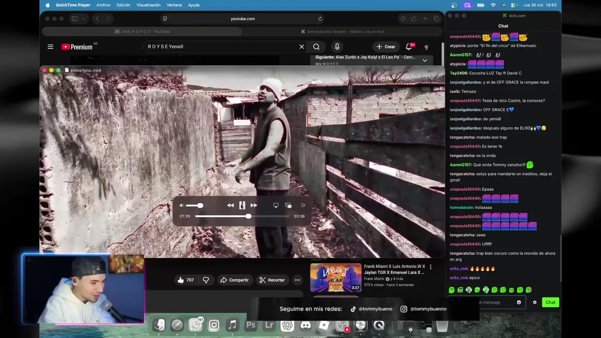Click the Safari share icon
The width and height of the screenshot is (601, 338).
click(x=414, y=19)
